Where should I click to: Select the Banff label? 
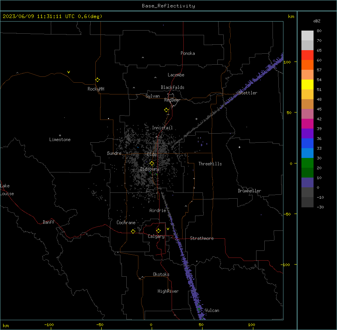pyautogui.click(x=48, y=222)
